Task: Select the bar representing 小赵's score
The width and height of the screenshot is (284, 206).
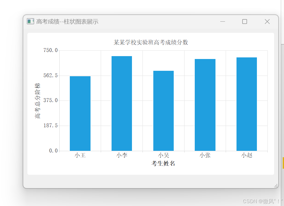Action: point(246,104)
